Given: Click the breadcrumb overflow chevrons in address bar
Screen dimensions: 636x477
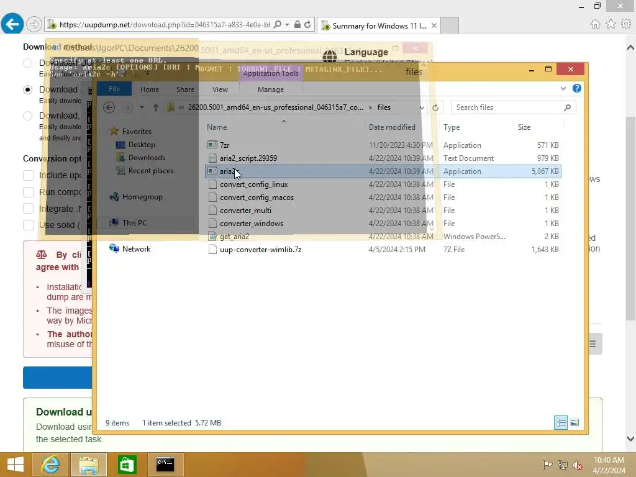Looking at the screenshot, I should pos(181,107).
